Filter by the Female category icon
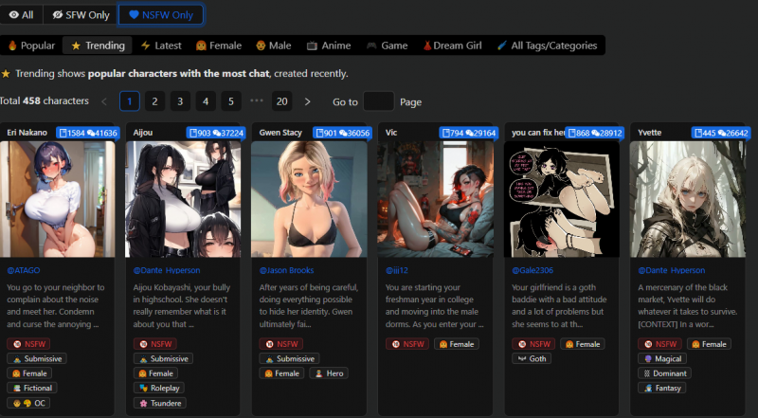 pos(201,45)
